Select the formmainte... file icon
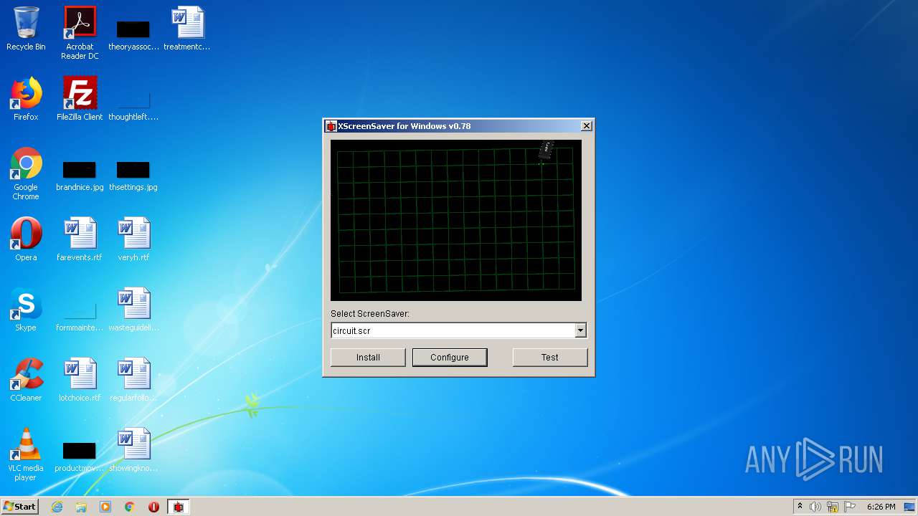Viewport: 918px width, 516px height. (x=80, y=317)
